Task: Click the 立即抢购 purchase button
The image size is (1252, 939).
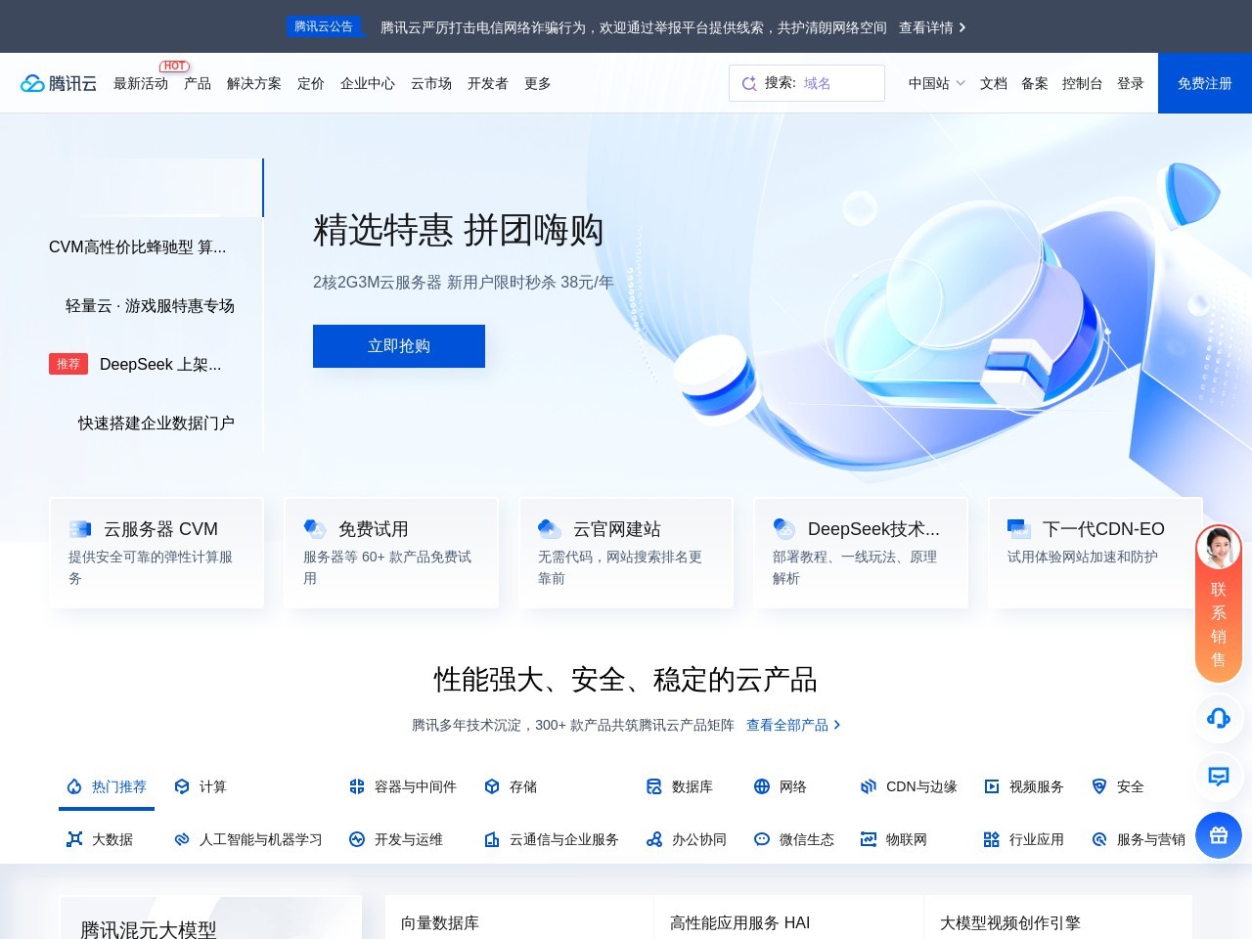Action: point(398,345)
